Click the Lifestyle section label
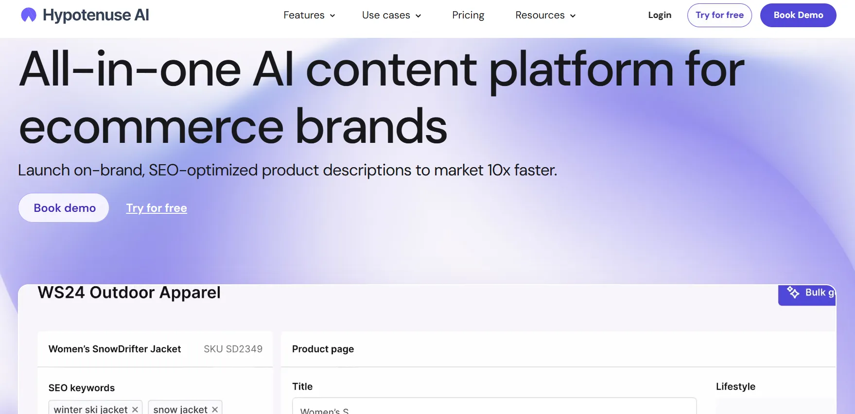Viewport: 855px width, 414px height. 735,386
